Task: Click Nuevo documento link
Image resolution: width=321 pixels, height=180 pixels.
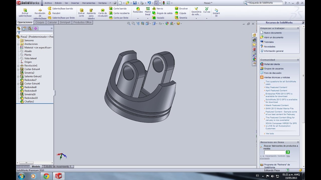Action: pyautogui.click(x=273, y=33)
